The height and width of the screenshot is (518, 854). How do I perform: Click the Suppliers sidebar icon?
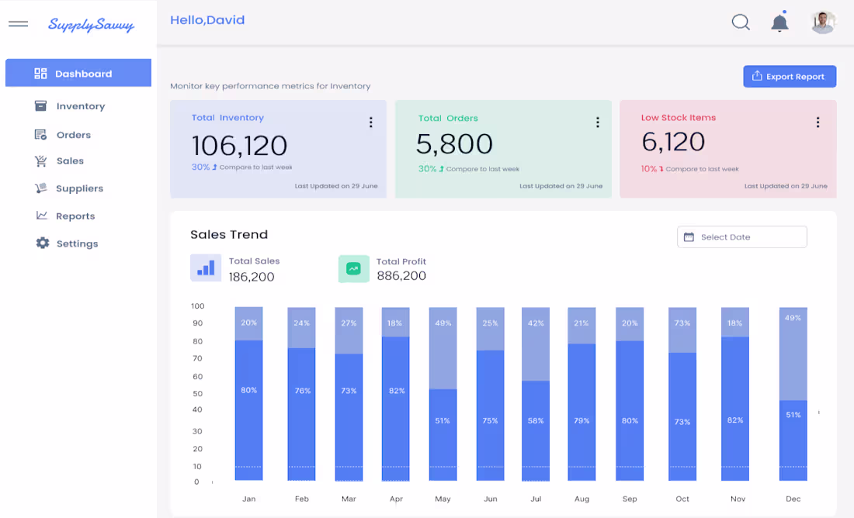40,188
